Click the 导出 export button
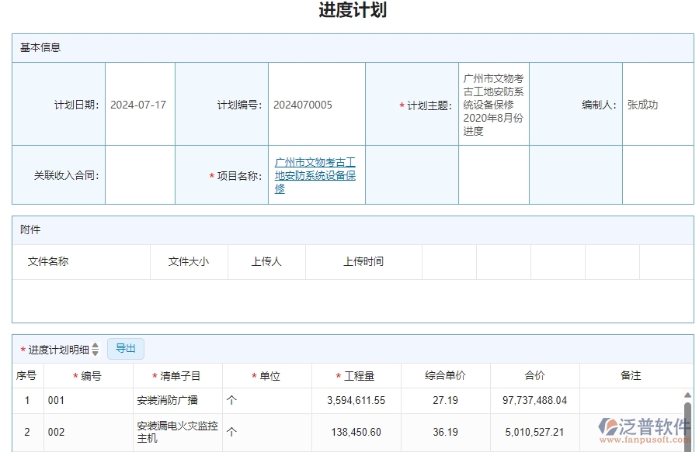The image size is (699, 452). point(125,348)
